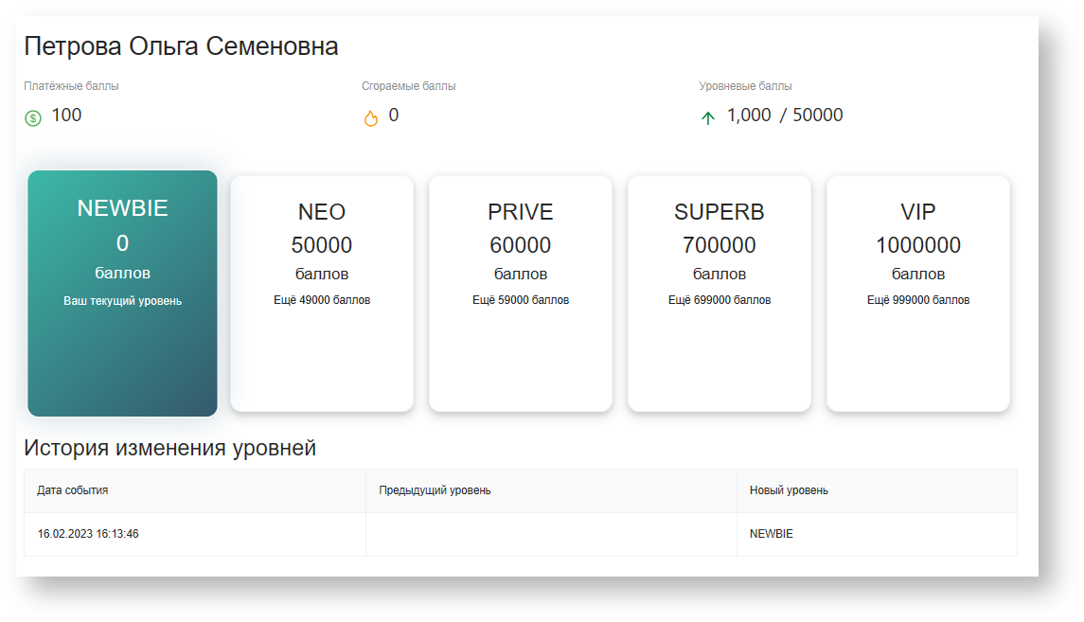Viewport: 1084px width, 622px height.
Task: Click the VIP level card
Action: coord(918,293)
